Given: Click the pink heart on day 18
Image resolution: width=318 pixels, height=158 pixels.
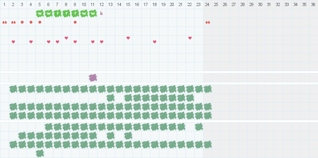Looking at the screenshot, I should pyautogui.click(x=155, y=42).
